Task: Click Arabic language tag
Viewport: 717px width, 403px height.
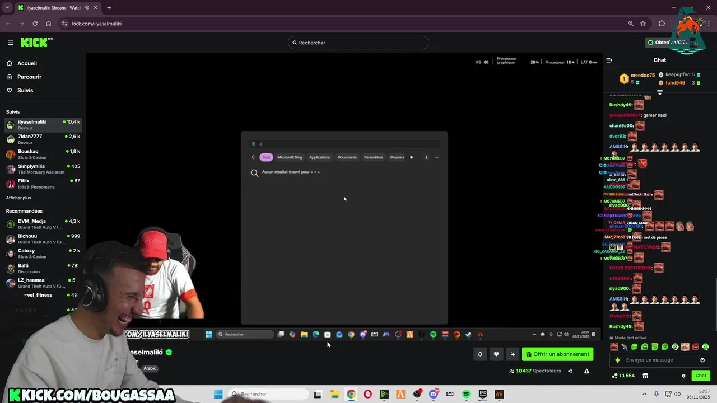Action: coord(150,368)
